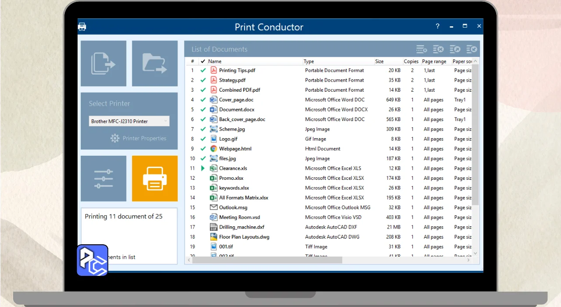561x307 pixels.
Task: Click the GIF icon of Logo.gif
Action: tap(214, 139)
